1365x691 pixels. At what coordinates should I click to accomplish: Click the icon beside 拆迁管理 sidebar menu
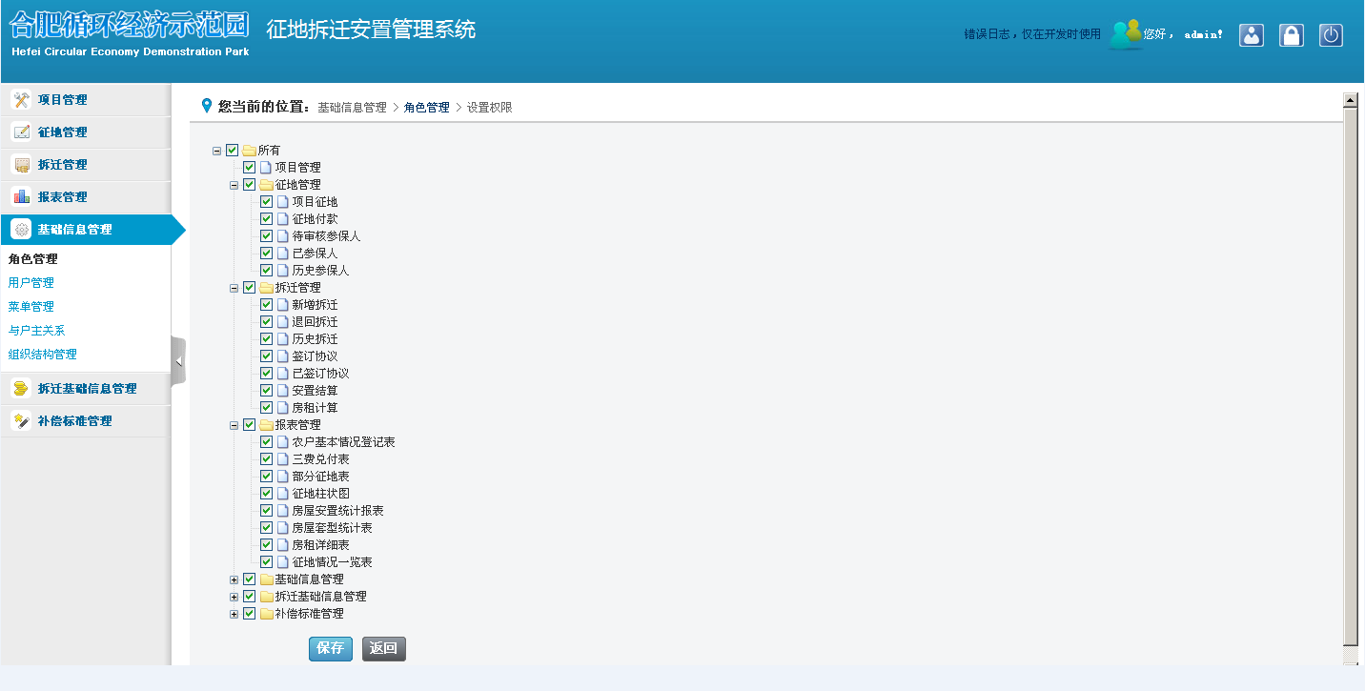tap(21, 165)
